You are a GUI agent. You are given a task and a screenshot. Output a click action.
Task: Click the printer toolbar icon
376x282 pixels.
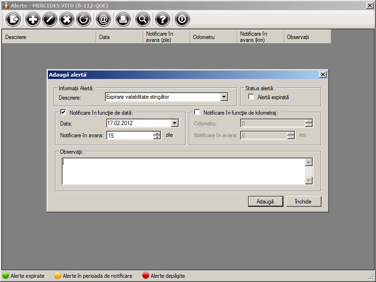(123, 19)
